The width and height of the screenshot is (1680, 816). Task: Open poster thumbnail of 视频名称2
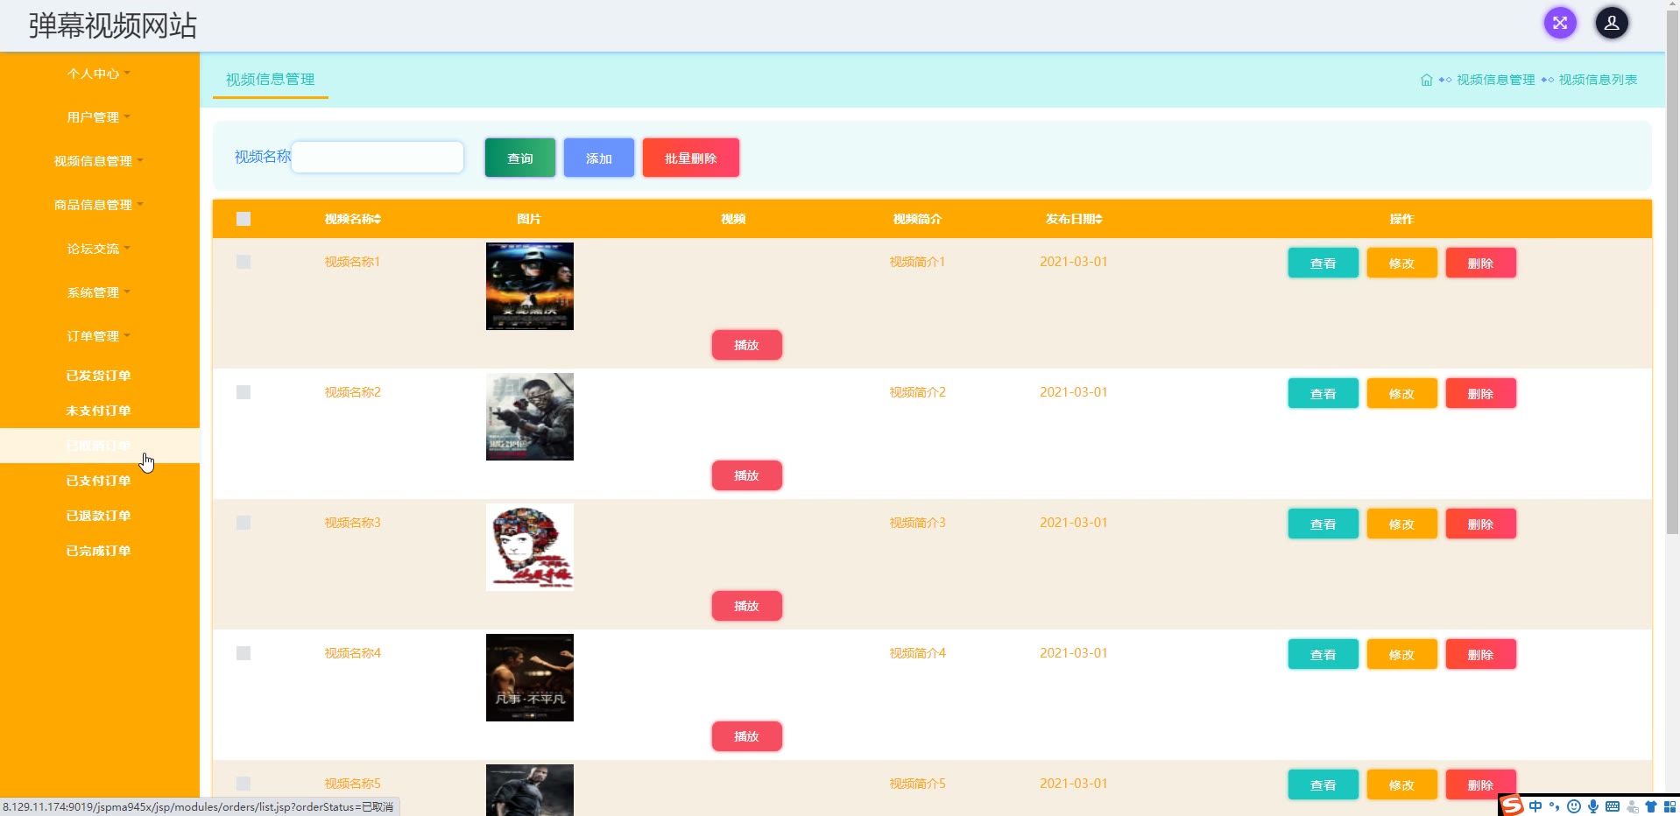(530, 417)
